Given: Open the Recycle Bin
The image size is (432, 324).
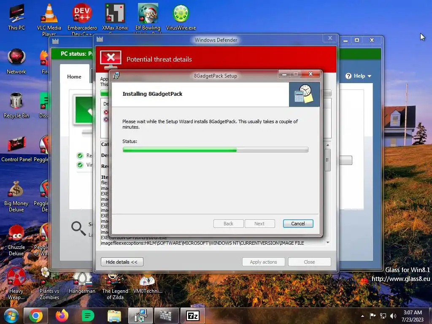Looking at the screenshot, I should [x=16, y=105].
